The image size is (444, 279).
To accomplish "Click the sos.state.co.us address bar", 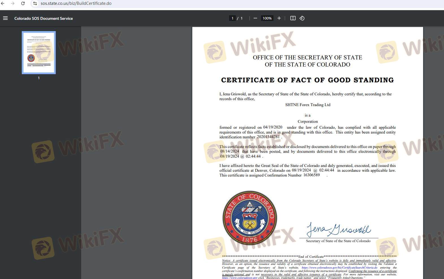I will click(x=76, y=3).
